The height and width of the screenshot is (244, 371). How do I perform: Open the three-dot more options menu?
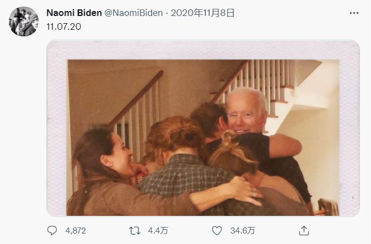point(354,13)
